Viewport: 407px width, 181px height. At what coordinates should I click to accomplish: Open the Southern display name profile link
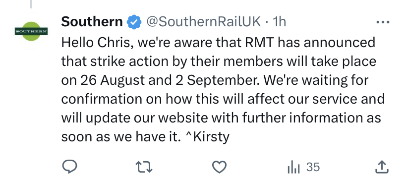pyautogui.click(x=92, y=21)
